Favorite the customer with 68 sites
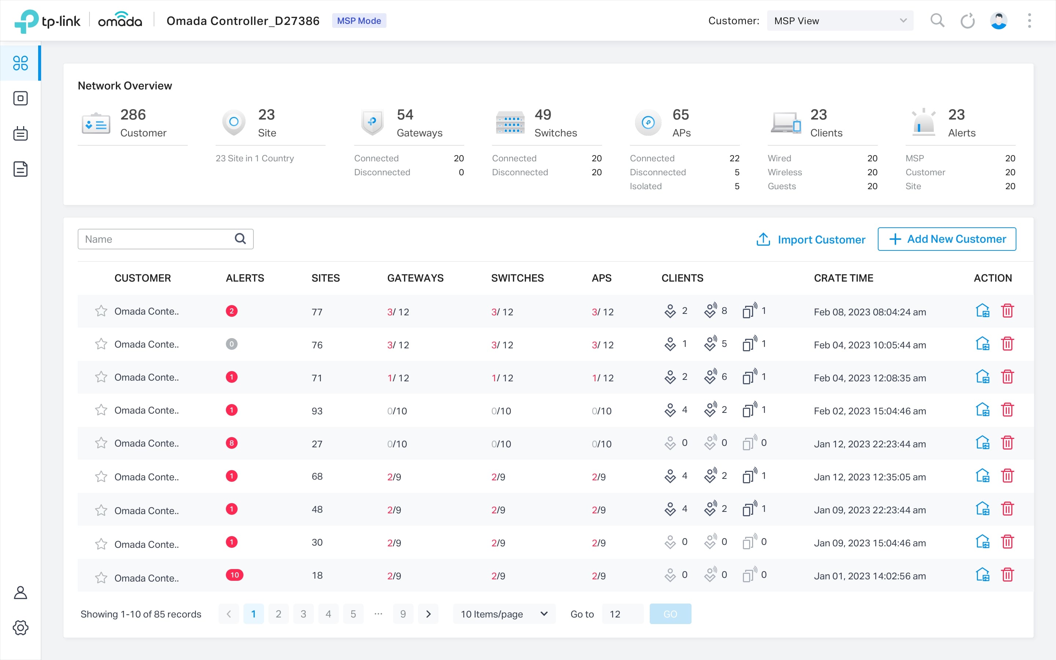Screen dimensions: 1056x660 pos(101,476)
